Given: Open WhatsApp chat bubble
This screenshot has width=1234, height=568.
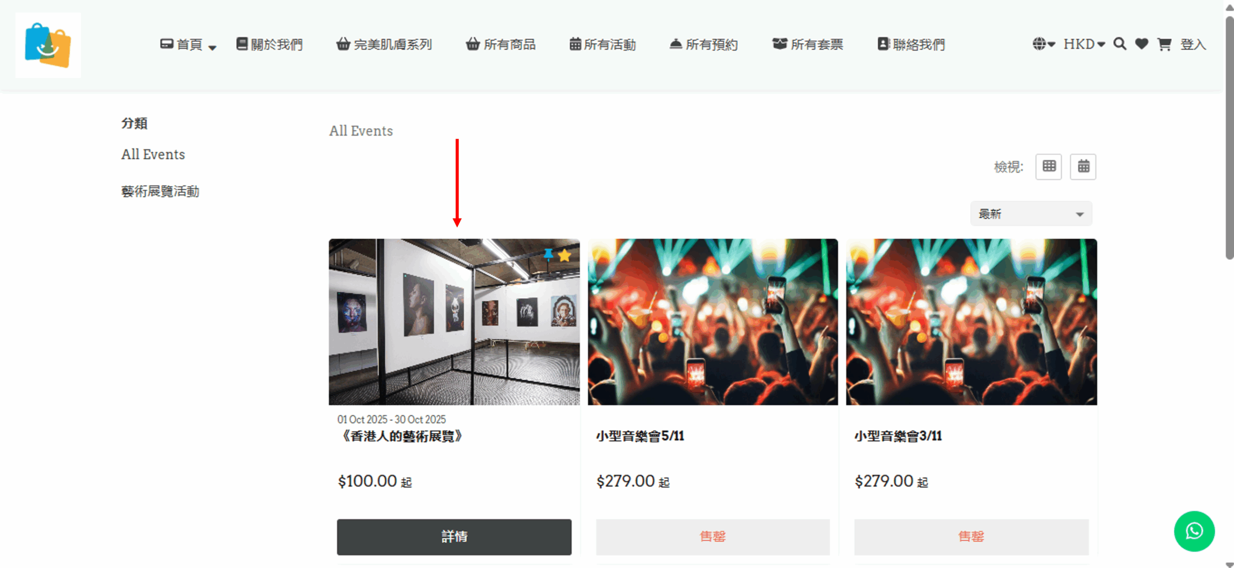Looking at the screenshot, I should tap(1194, 531).
